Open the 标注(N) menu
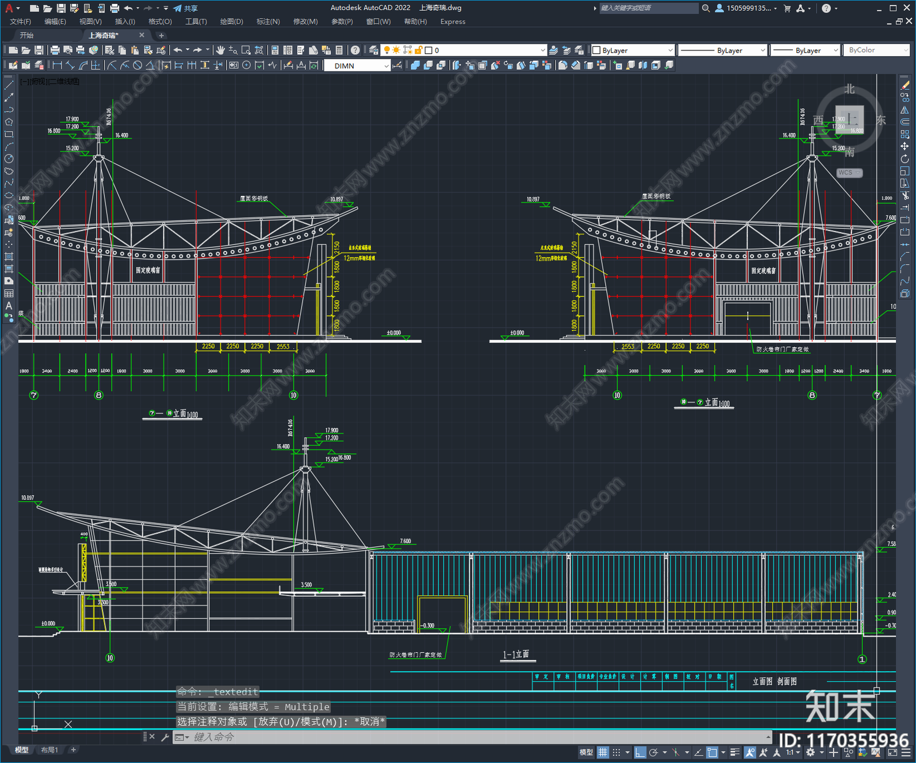Viewport: 916px width, 763px height. (268, 22)
